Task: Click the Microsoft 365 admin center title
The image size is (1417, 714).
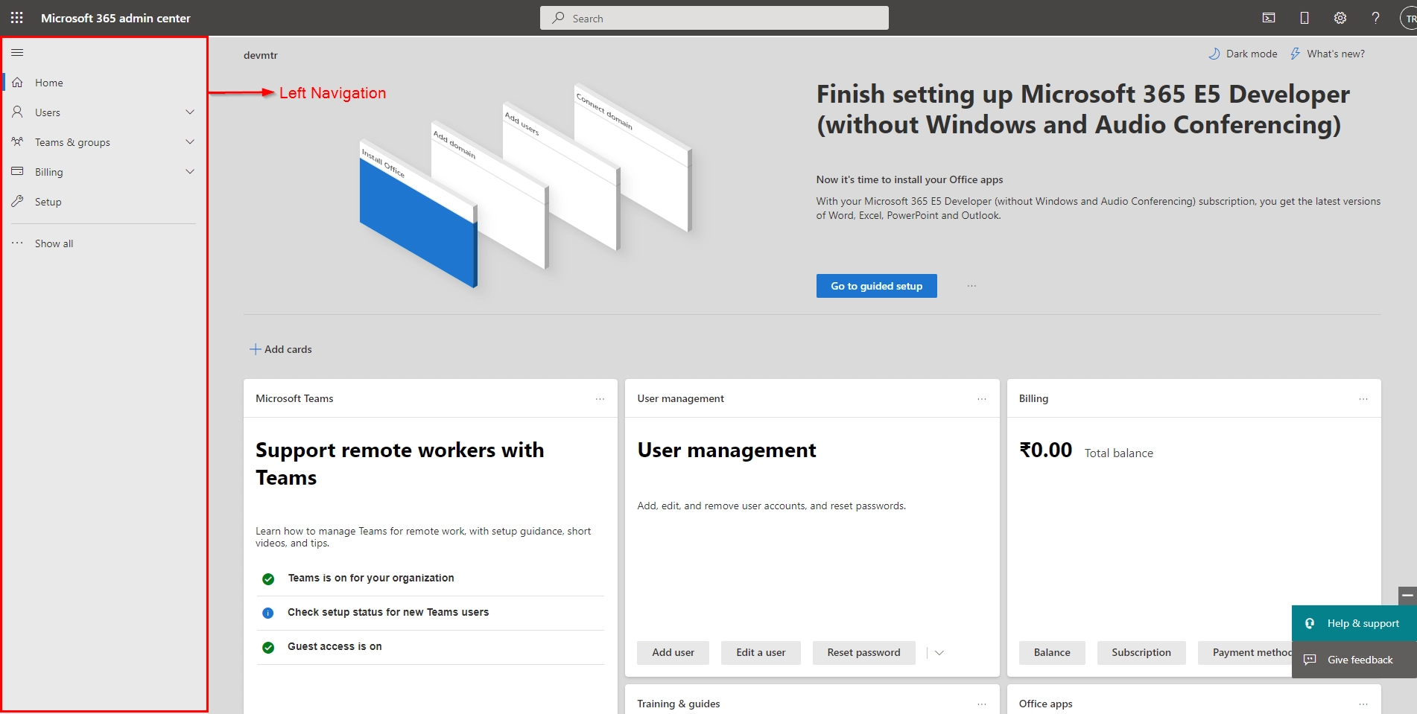Action: 115,18
